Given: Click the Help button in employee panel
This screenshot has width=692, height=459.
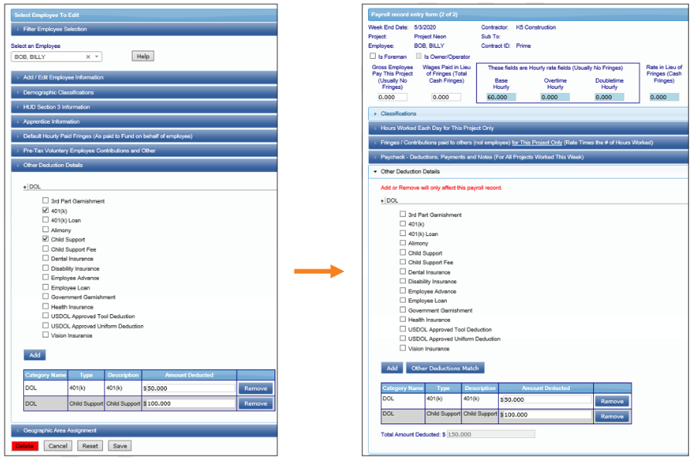Looking at the screenshot, I should tap(143, 56).
